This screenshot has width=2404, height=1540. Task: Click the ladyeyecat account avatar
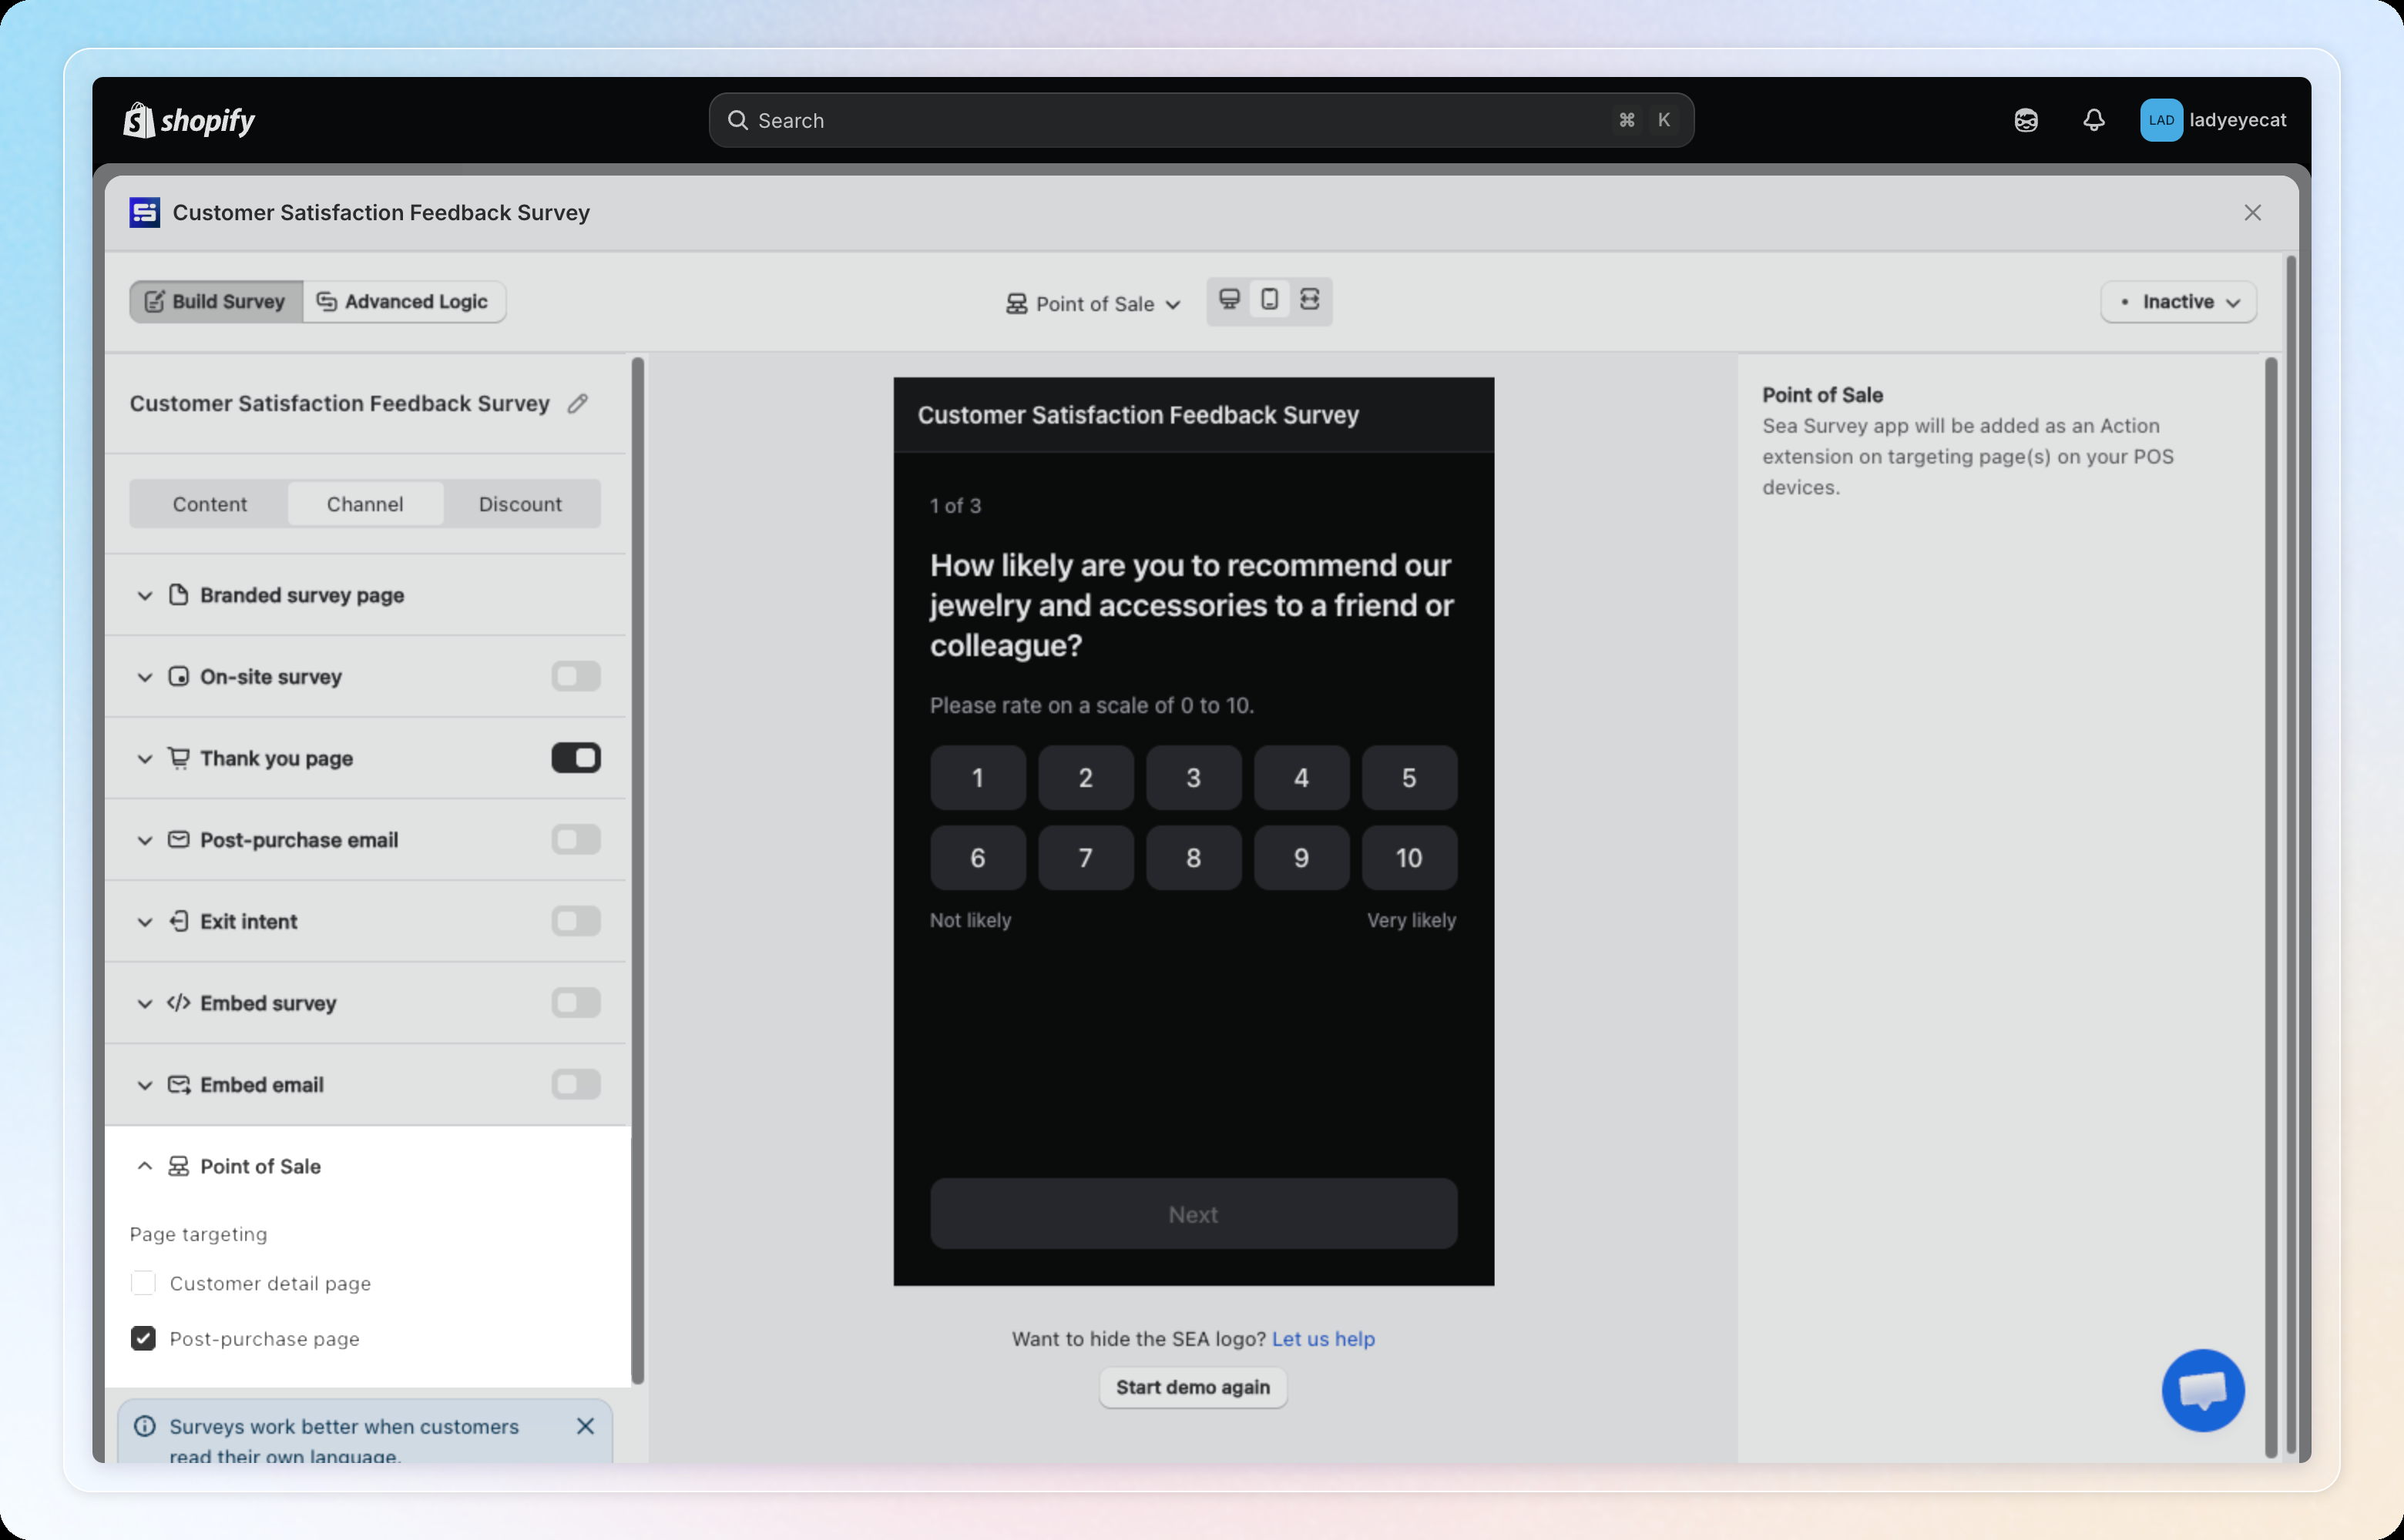(x=2161, y=120)
